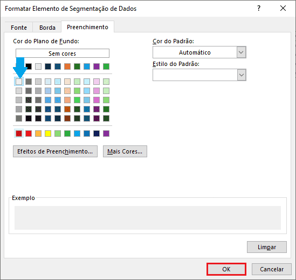Click the Automático pattern color combo box
Screen dimensions: 296x280
pos(199,52)
